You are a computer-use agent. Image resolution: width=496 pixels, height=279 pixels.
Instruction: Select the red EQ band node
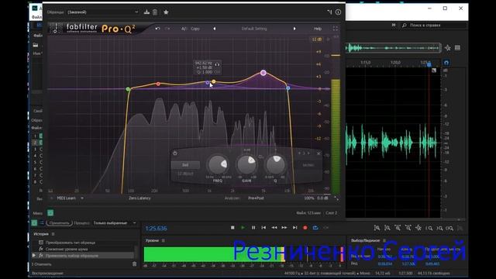158,84
